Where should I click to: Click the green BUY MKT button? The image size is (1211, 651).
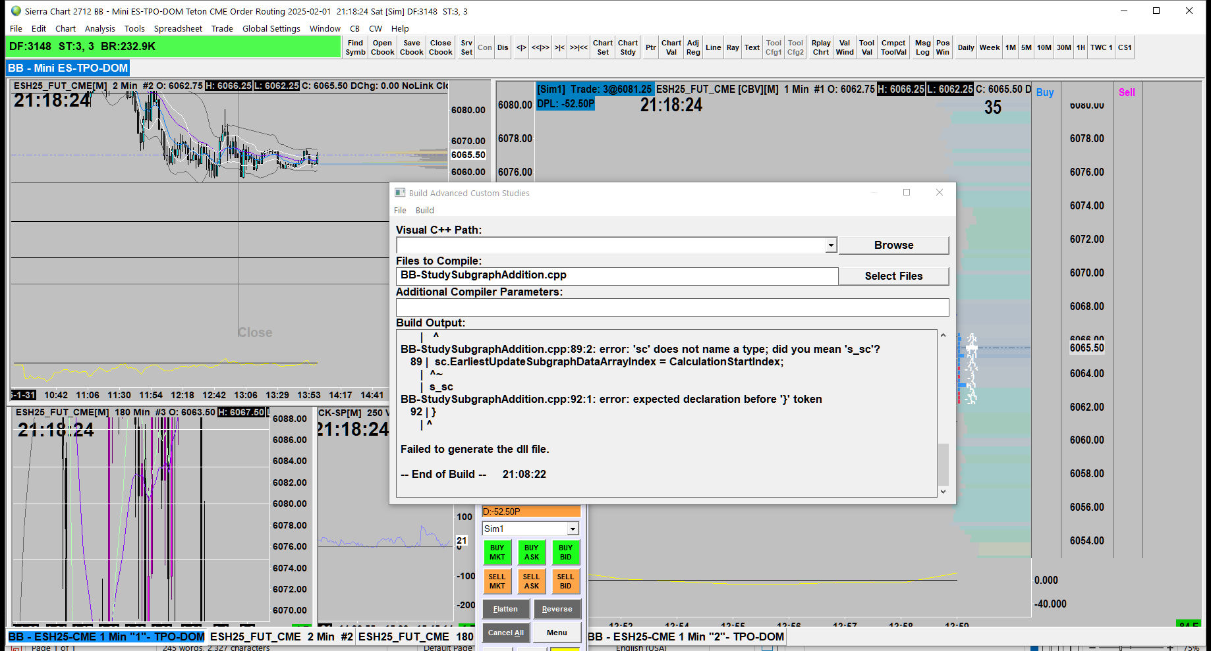[497, 552]
